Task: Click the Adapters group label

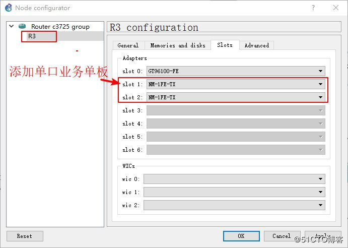Action: click(134, 58)
